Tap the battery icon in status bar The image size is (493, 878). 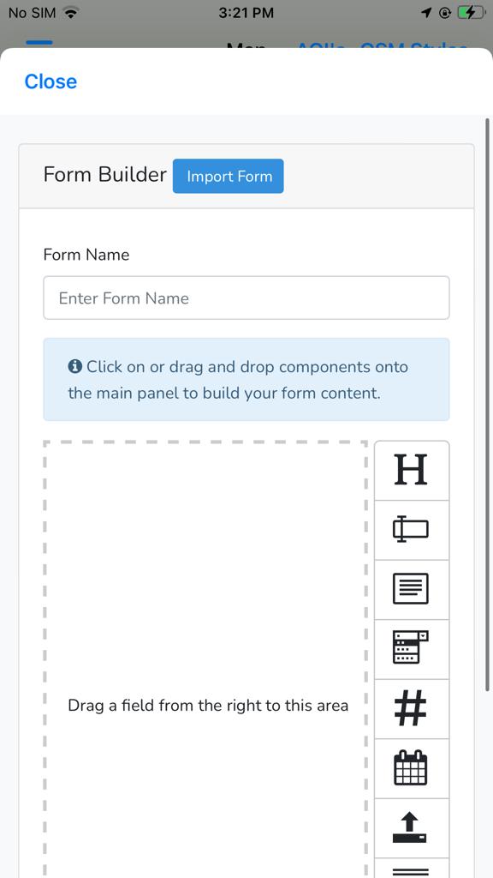coord(471,12)
